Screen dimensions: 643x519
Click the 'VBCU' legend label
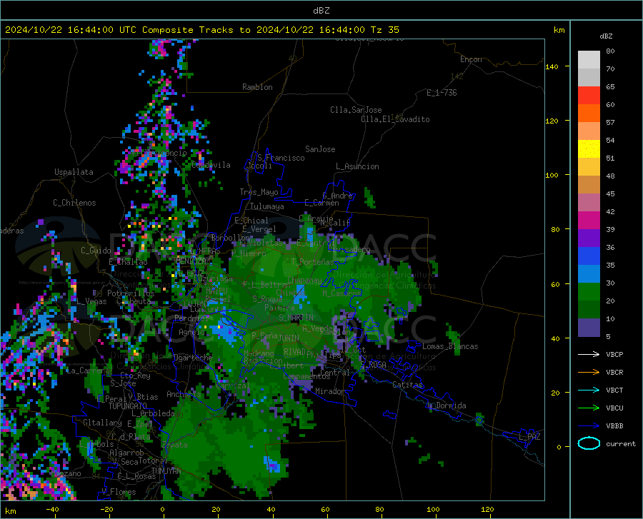pos(614,408)
